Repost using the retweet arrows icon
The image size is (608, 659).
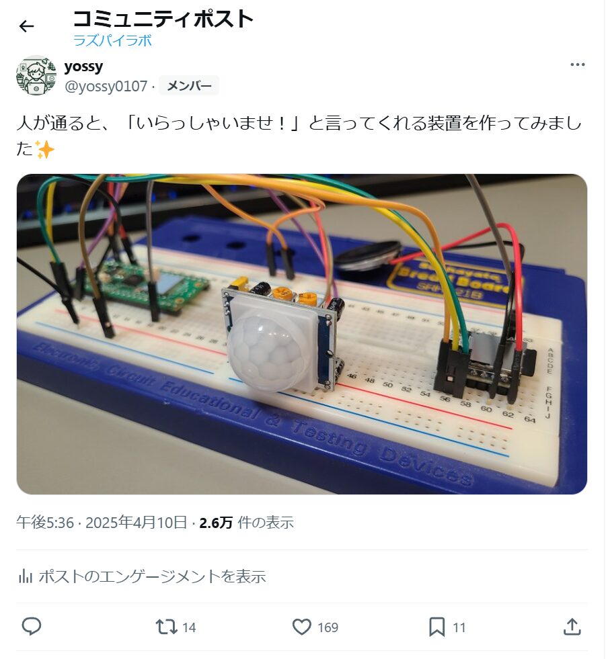click(x=166, y=627)
